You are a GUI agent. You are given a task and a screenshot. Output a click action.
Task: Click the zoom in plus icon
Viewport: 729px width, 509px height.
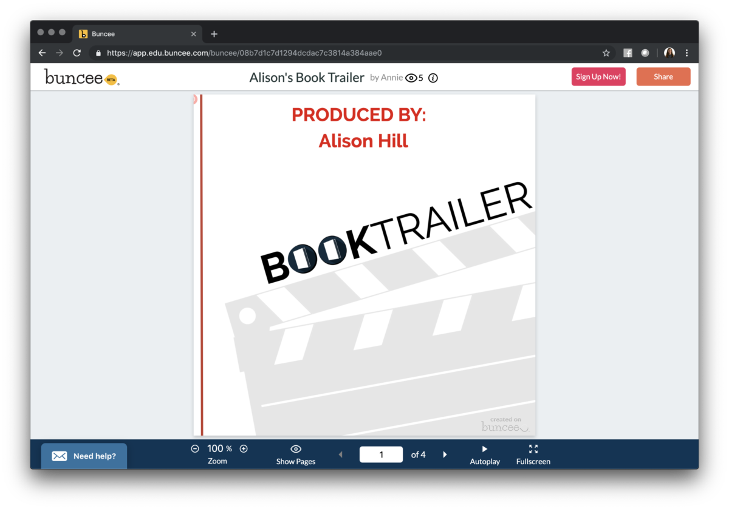(x=244, y=449)
